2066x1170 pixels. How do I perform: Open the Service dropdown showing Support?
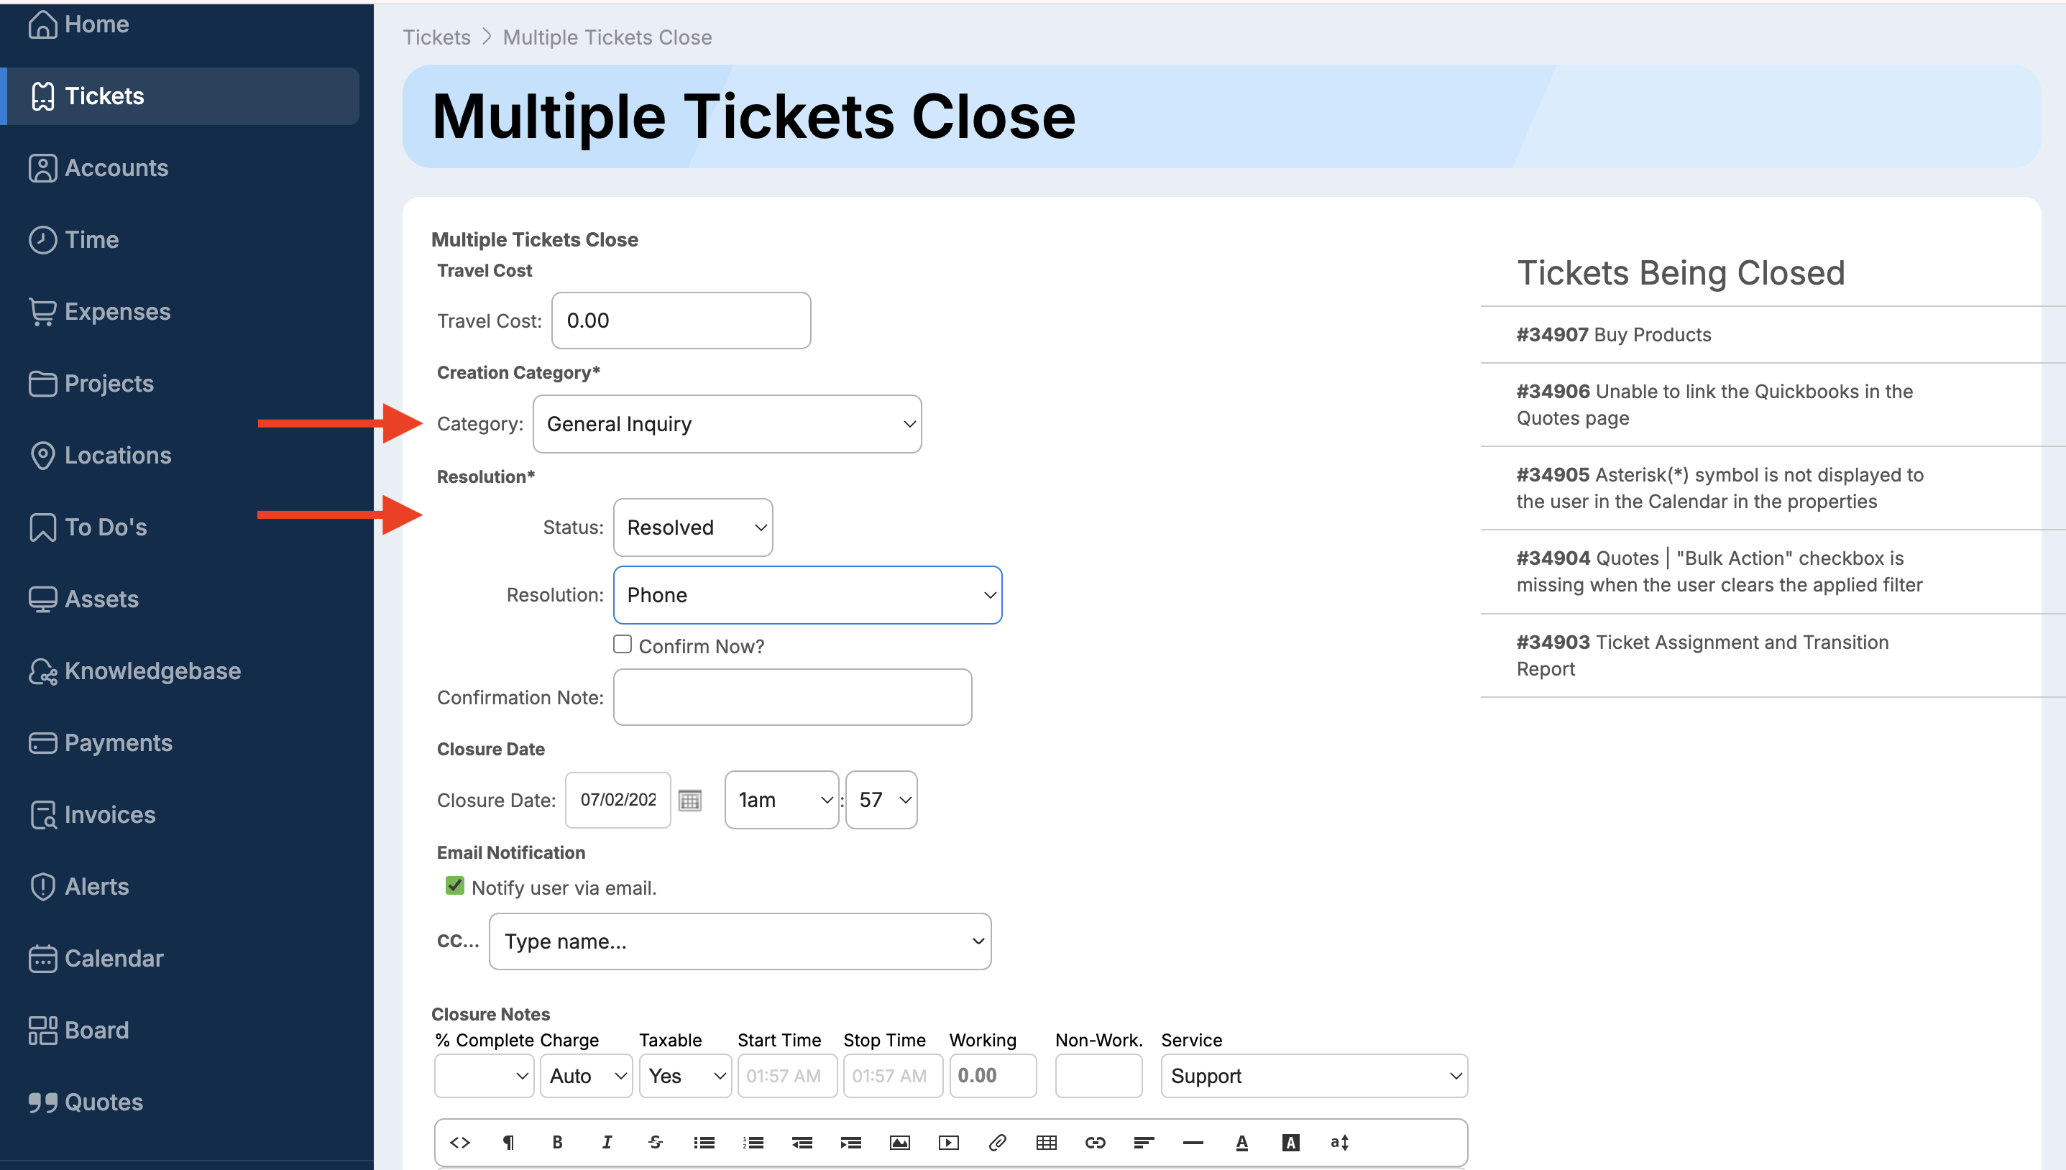click(1314, 1076)
